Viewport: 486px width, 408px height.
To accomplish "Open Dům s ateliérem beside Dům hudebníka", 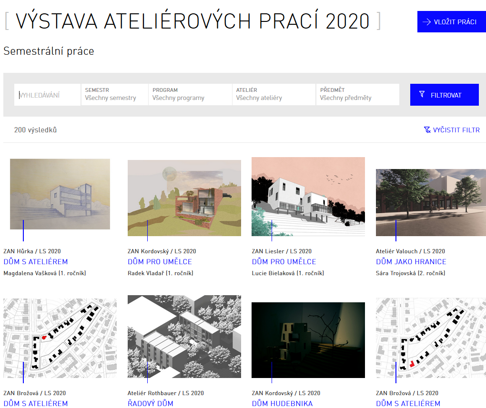I will point(408,403).
